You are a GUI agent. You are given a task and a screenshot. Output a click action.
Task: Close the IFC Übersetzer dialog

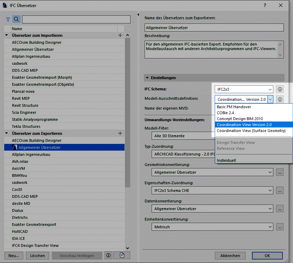pyautogui.click(x=281, y=5)
